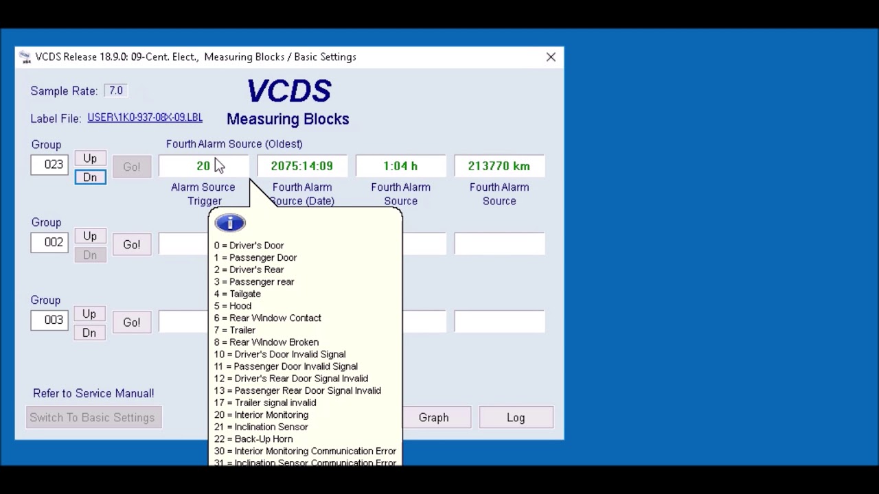Click tooltip line 8 = Rear Window Broken
This screenshot has height=494, width=879.
pos(266,342)
